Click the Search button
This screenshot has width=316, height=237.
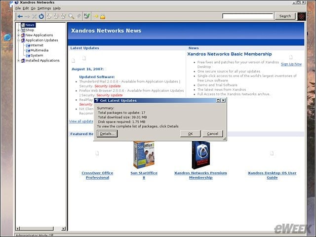click(285, 16)
